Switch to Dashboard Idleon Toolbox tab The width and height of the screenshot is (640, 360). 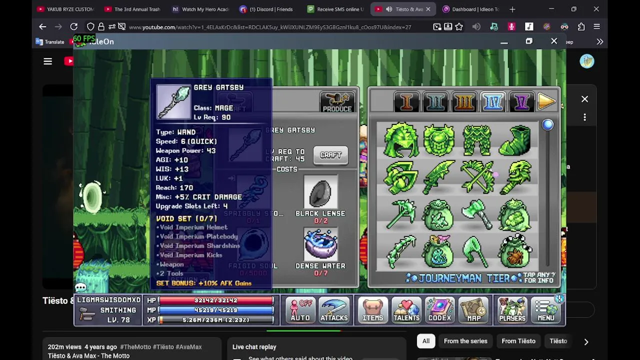point(470,9)
